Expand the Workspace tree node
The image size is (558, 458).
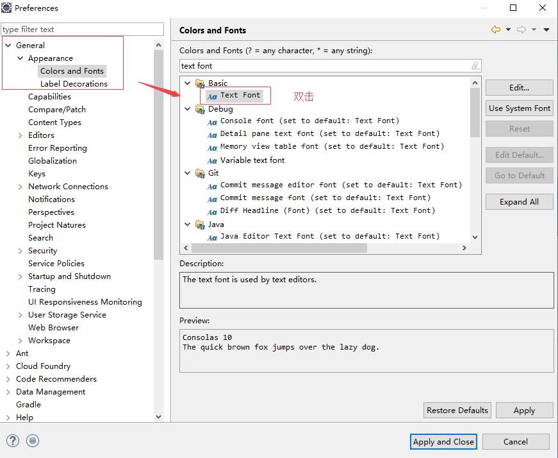point(21,341)
